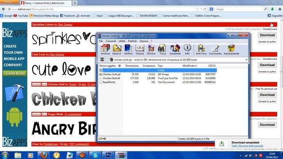Screen dimensions: 283x159
Task: Click Donate to author under Chicken Butt
Action: coord(267,102)
